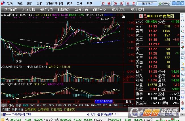
Task: Open the 扩展区 tab
Action: tap(6, 109)
